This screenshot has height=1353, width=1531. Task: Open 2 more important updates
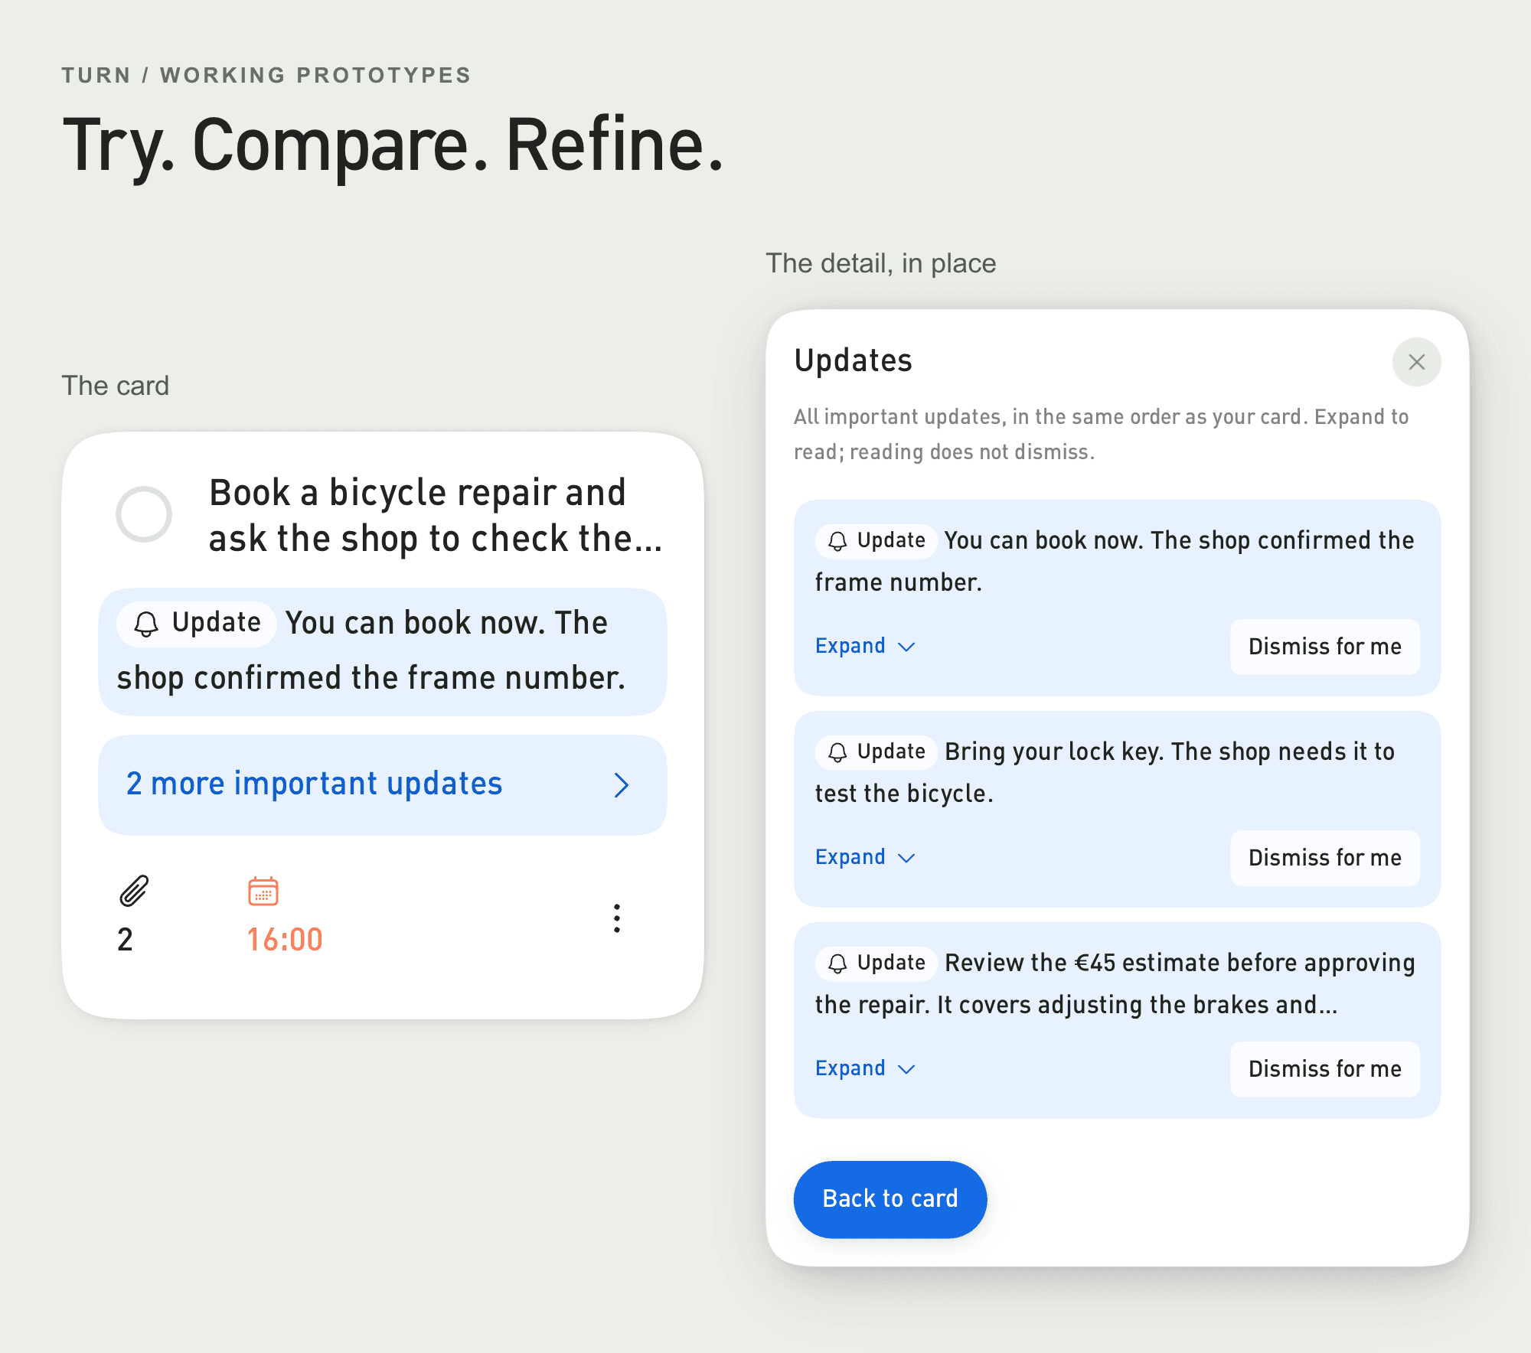[x=383, y=785]
